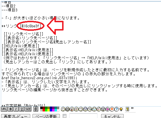Click the line starting "(例ではわかりやすく"
Image resolution: width=161 pixels, height=118 pixels.
[76, 58]
